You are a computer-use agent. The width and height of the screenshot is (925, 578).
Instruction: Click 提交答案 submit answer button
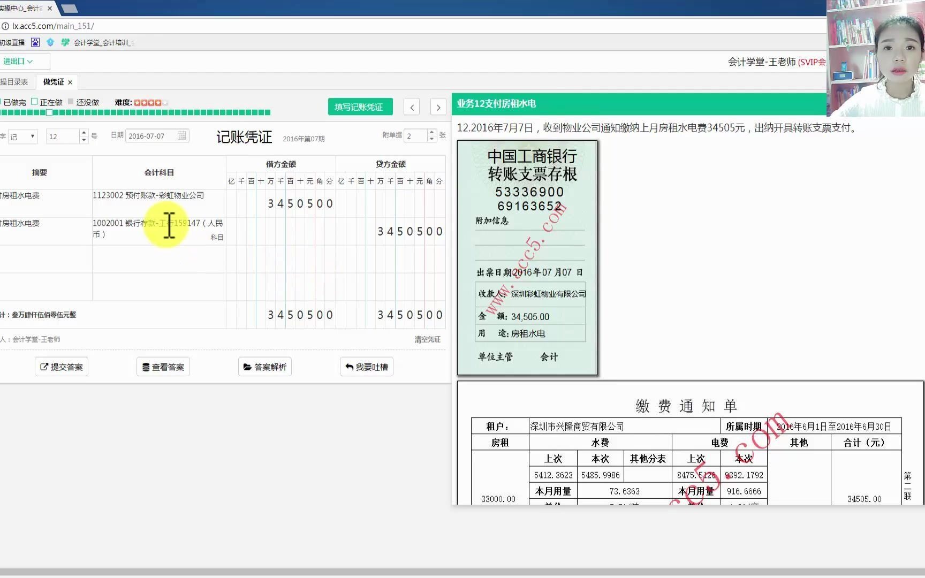click(62, 367)
